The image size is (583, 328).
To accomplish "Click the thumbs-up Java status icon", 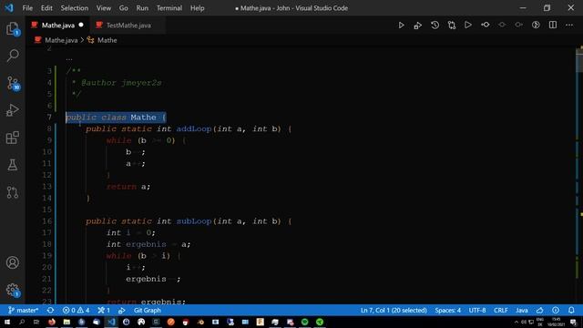I will coord(540,310).
